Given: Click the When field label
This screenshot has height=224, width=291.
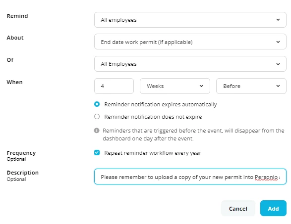Looking at the screenshot, I should [x=14, y=82].
